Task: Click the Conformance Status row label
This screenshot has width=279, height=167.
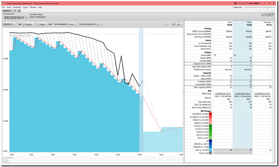Action: tap(202, 70)
